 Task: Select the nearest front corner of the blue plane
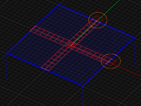click(83, 86)
